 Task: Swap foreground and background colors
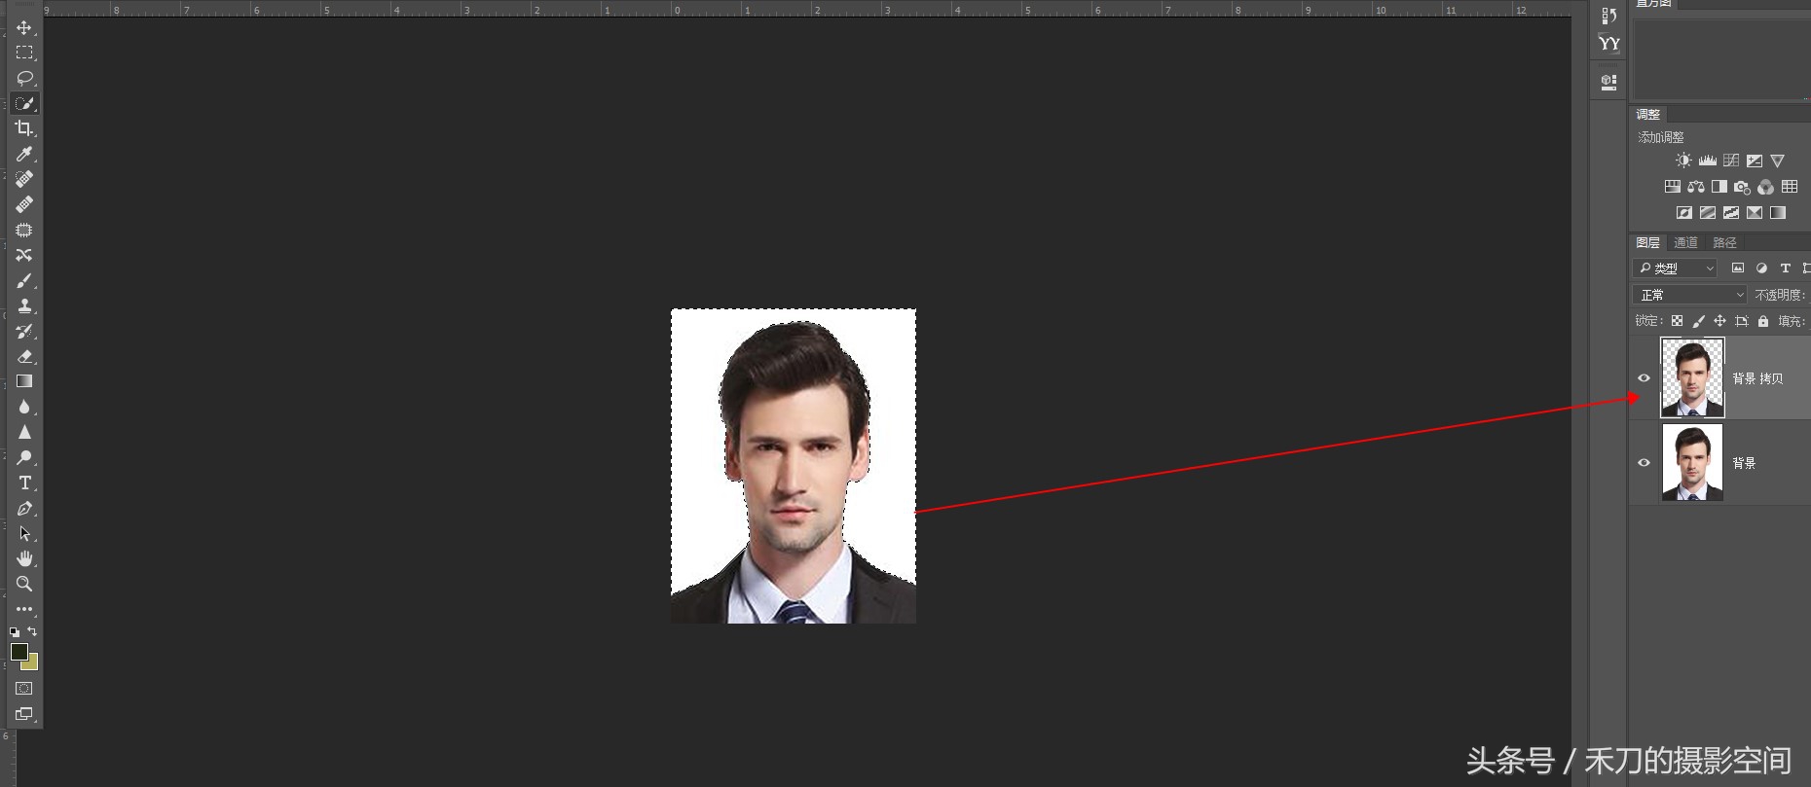[32, 632]
